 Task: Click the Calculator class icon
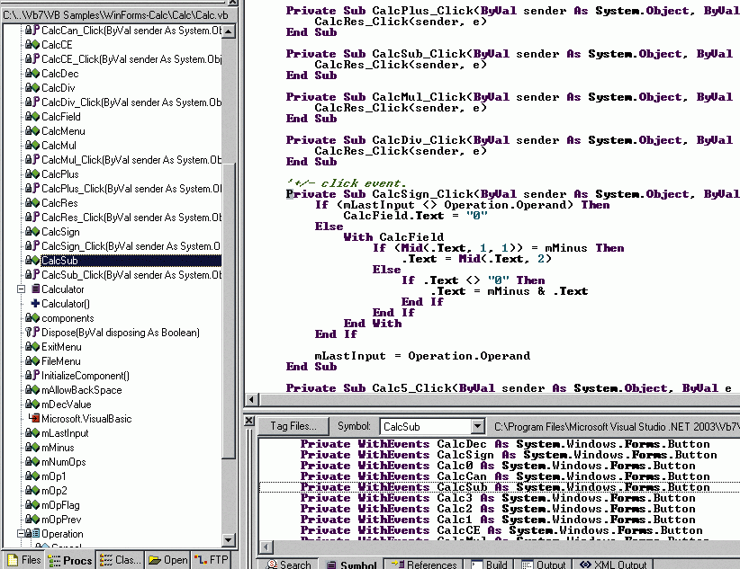click(35, 289)
